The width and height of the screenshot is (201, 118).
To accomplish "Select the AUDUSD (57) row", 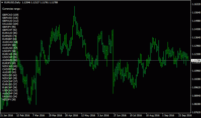I will tap(10, 48).
